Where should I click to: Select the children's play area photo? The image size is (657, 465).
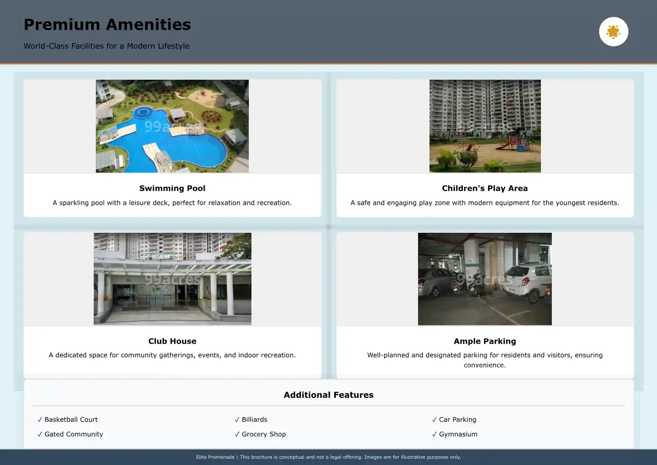pyautogui.click(x=485, y=126)
